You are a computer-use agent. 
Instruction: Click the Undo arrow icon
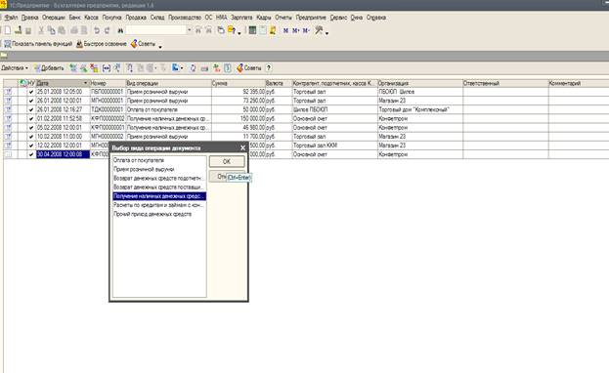click(97, 30)
